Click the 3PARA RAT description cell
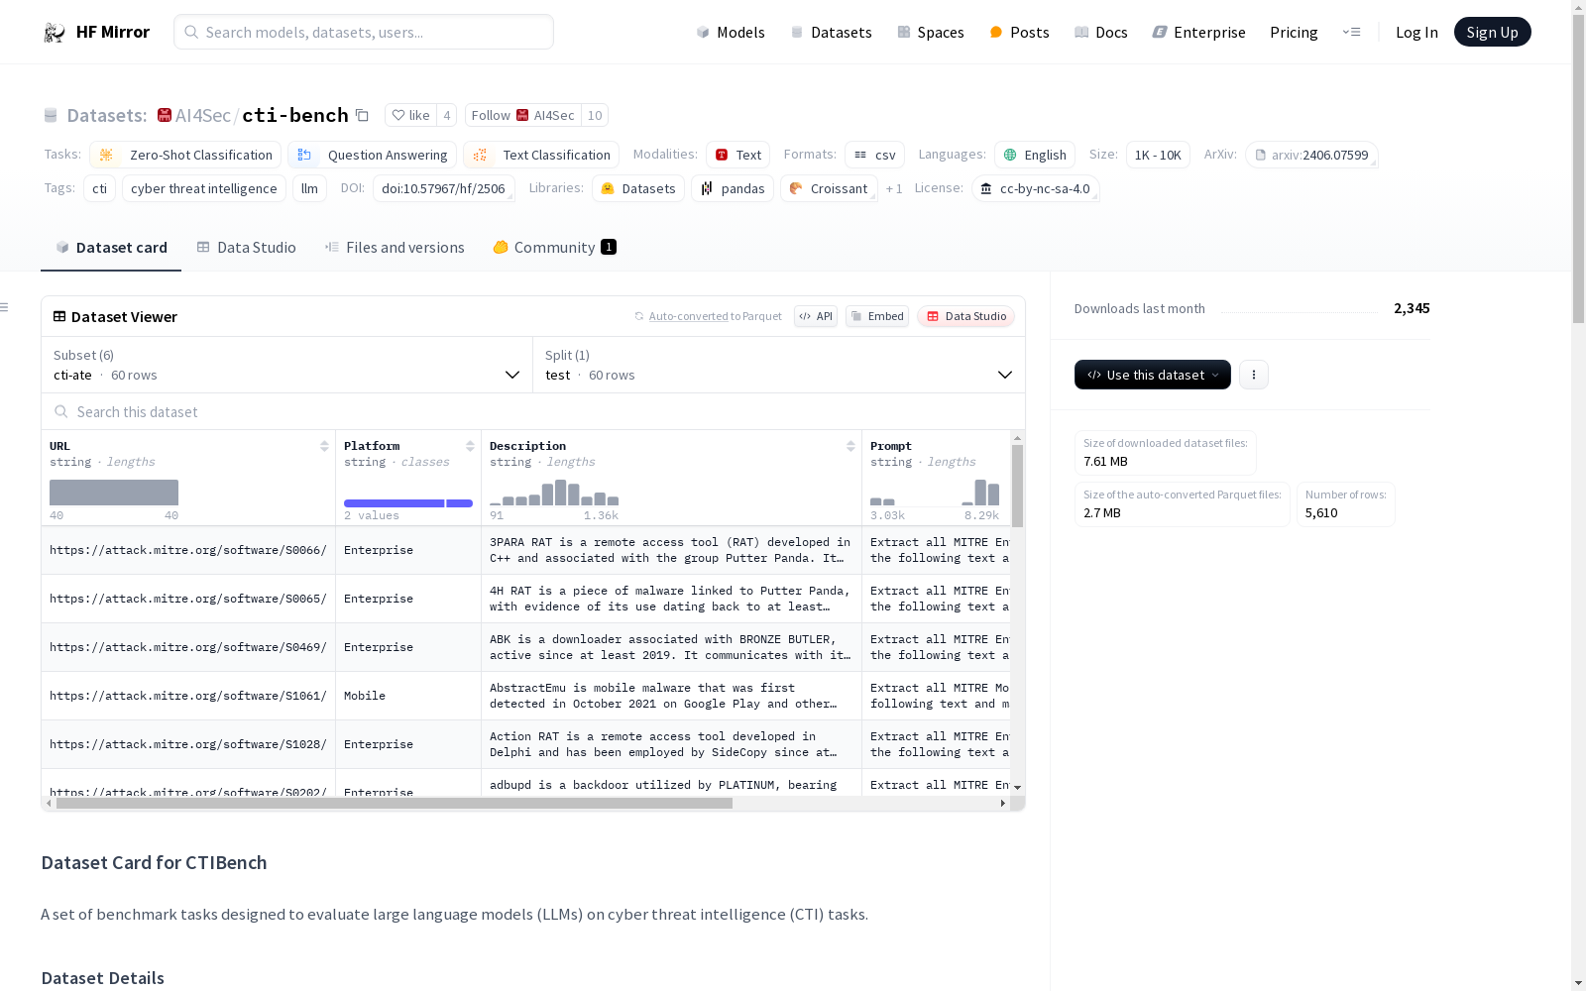Viewport: 1586px width, 991px height. pos(671,550)
